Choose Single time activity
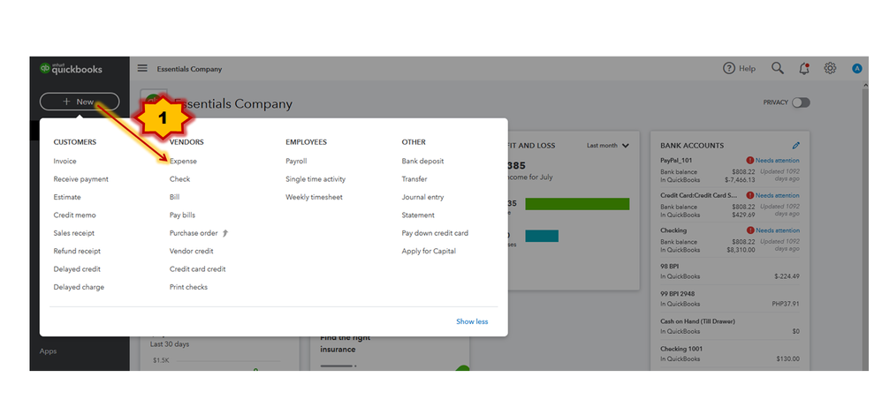882x415 pixels. 316,179
